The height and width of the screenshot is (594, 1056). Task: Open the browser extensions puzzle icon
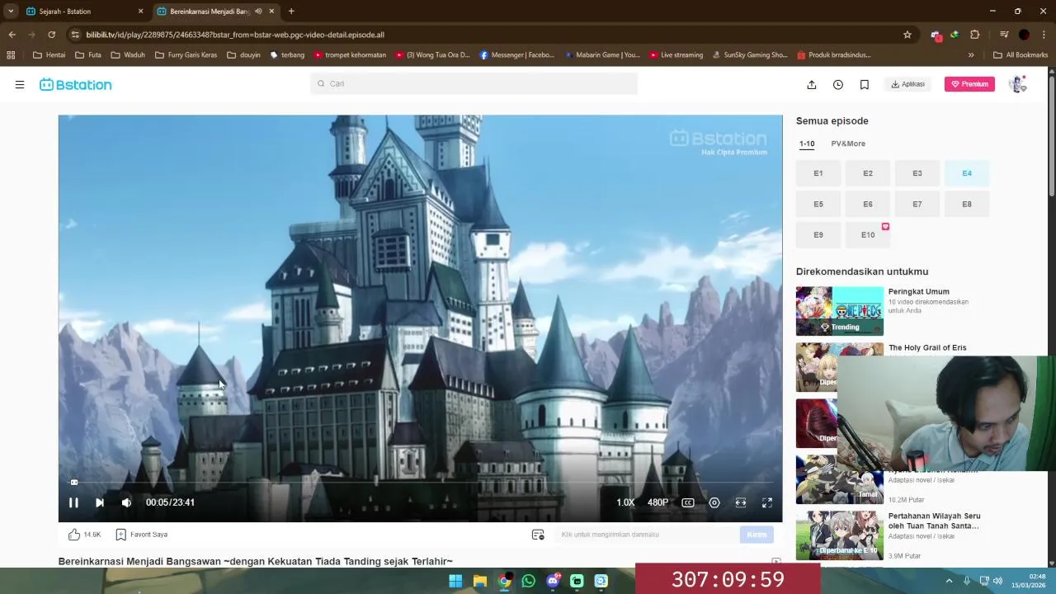pyautogui.click(x=975, y=35)
